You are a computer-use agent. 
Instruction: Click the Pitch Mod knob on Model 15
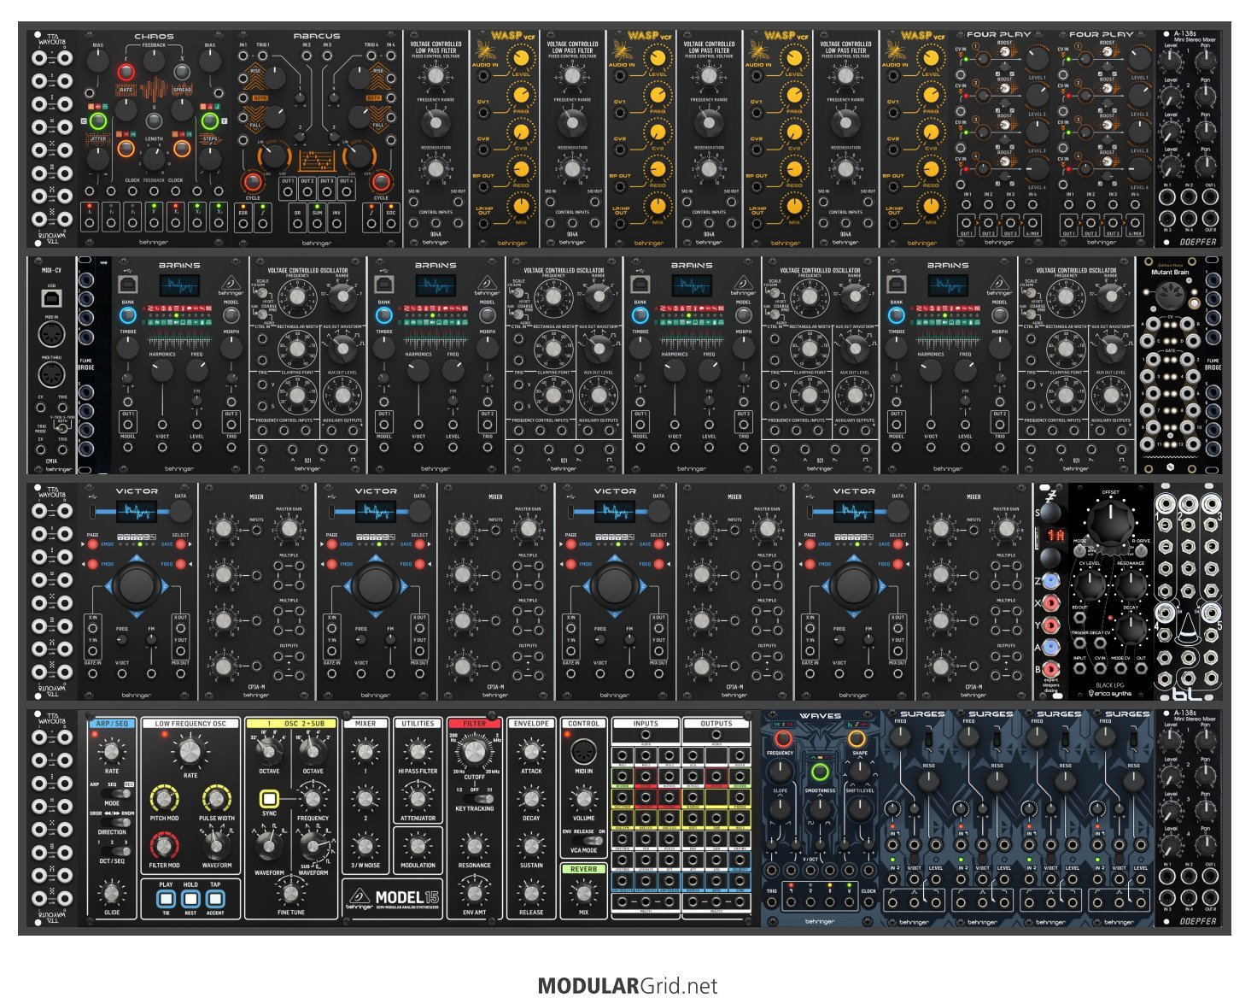click(164, 800)
